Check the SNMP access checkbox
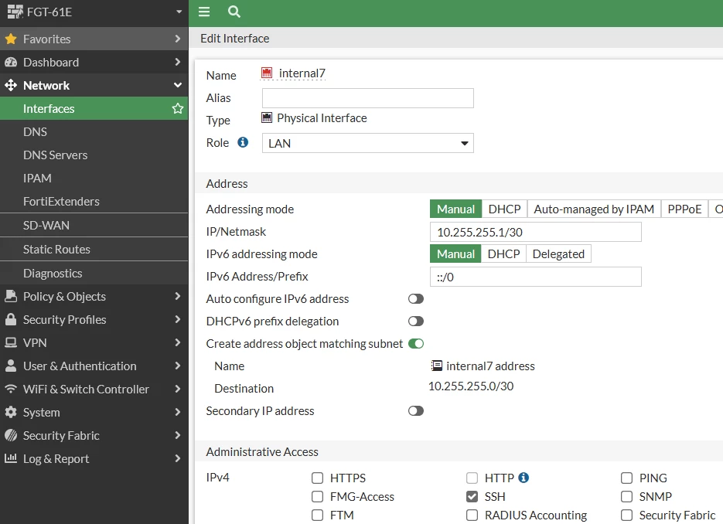Viewport: 723px width, 524px height. [626, 496]
